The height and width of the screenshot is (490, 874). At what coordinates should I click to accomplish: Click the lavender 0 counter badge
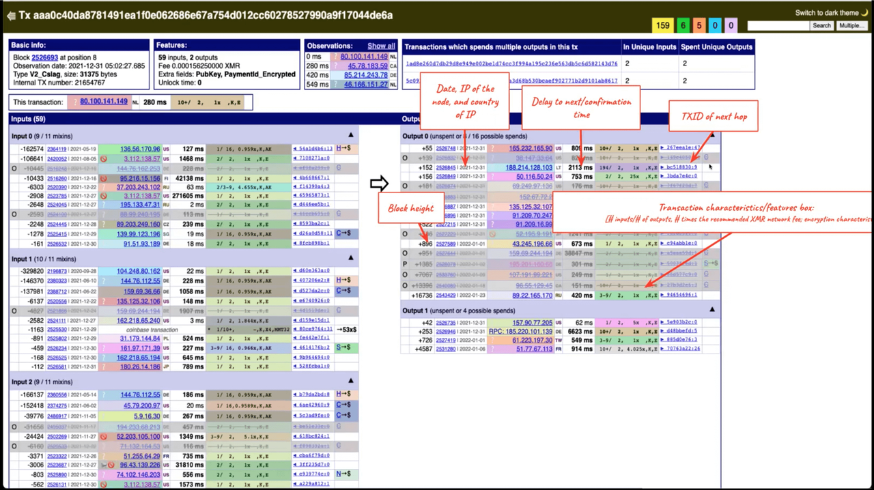[x=731, y=25]
